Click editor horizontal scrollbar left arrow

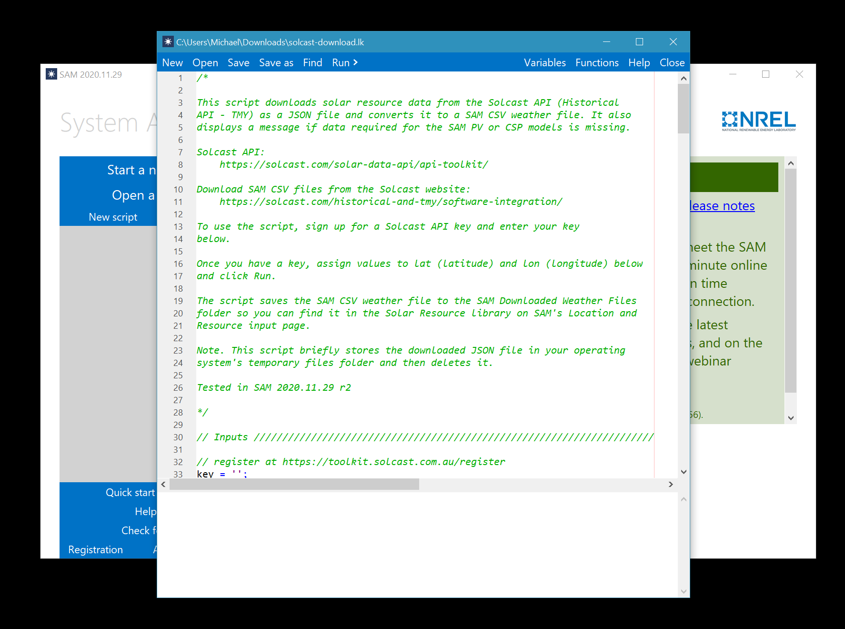pyautogui.click(x=163, y=485)
